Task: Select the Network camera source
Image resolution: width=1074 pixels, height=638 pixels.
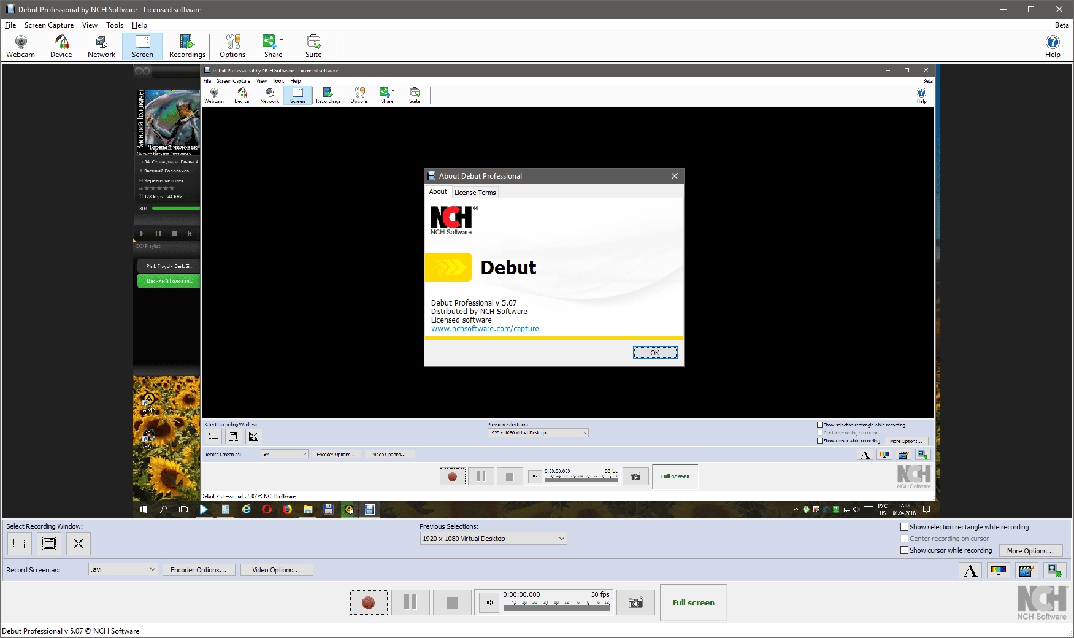Action: coord(102,47)
